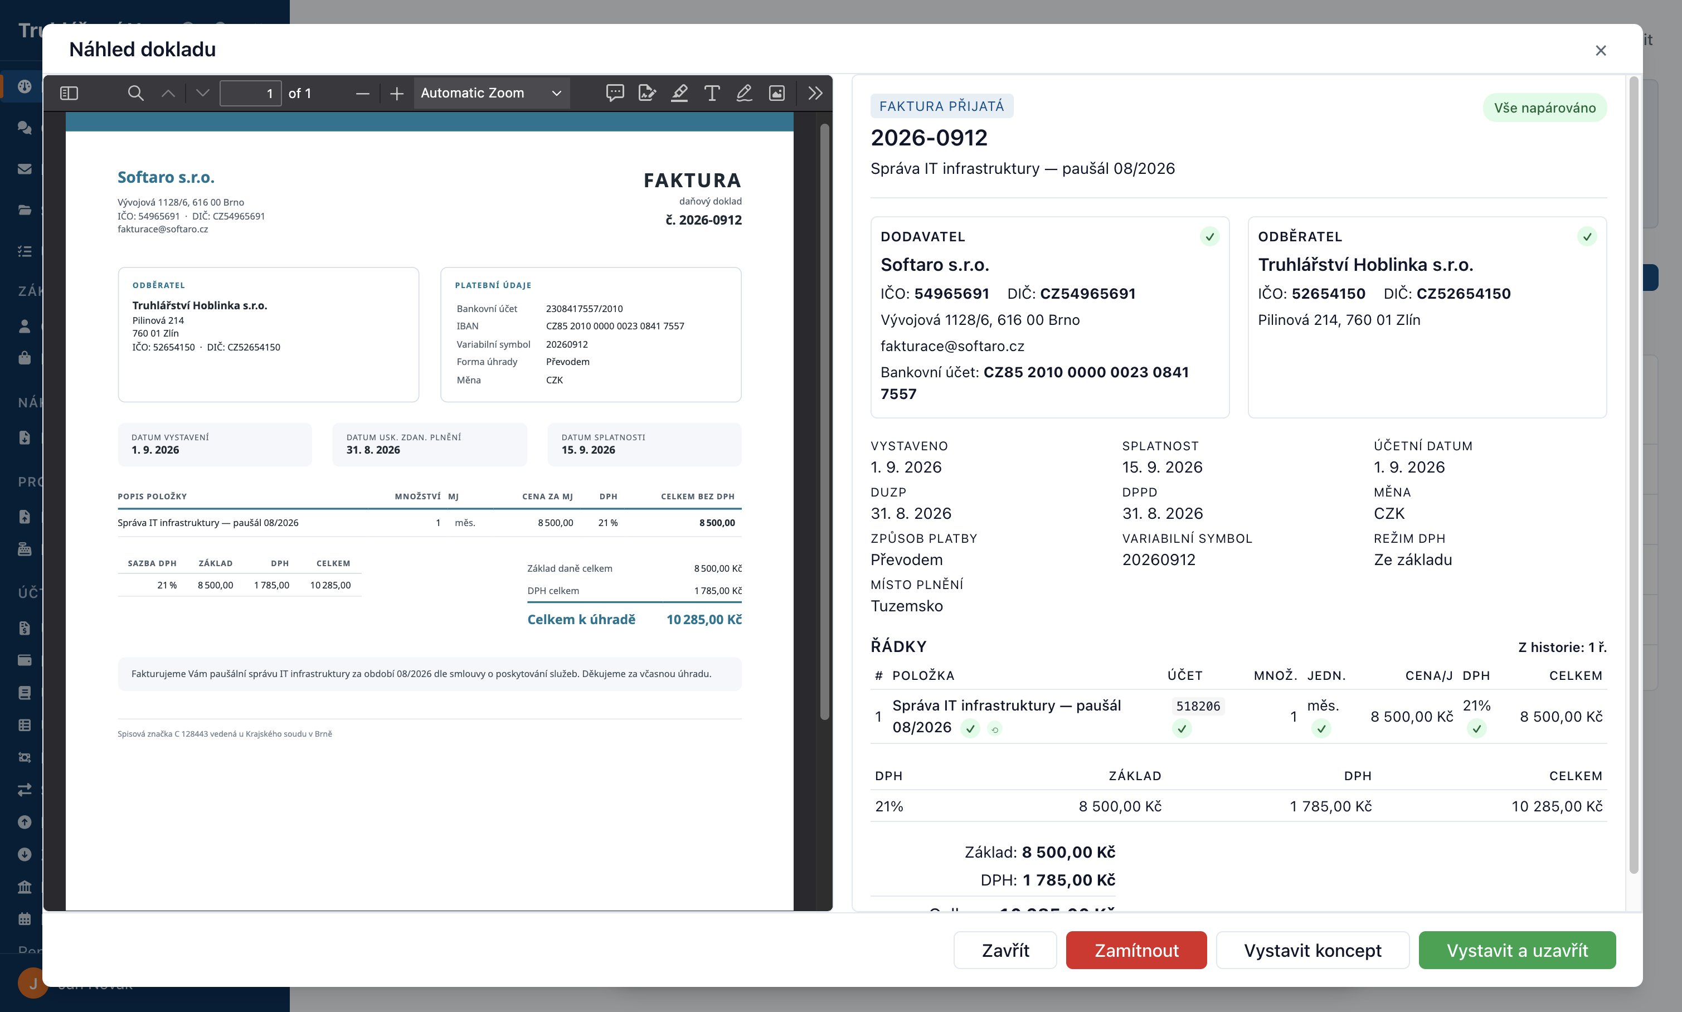Click the Softaro s.r.o. header in PDF
Viewport: 1682px width, 1012px height.
click(166, 177)
